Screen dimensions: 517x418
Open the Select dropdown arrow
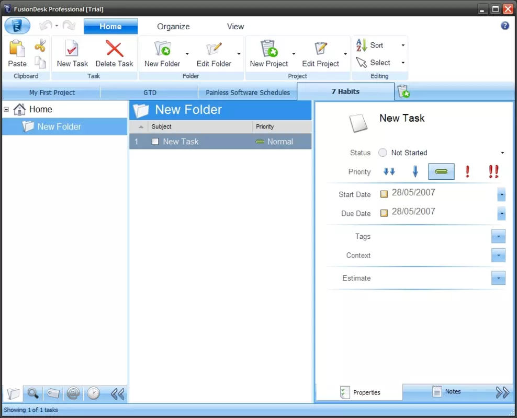click(403, 63)
